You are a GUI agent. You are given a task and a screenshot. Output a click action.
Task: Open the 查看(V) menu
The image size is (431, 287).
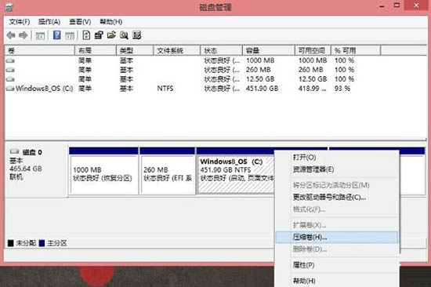click(x=80, y=22)
